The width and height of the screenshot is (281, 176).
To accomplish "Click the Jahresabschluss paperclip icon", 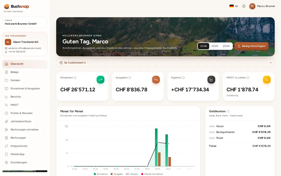I will click(7, 122).
